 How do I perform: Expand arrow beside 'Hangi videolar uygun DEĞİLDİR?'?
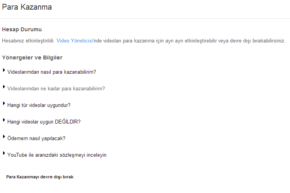4,120
